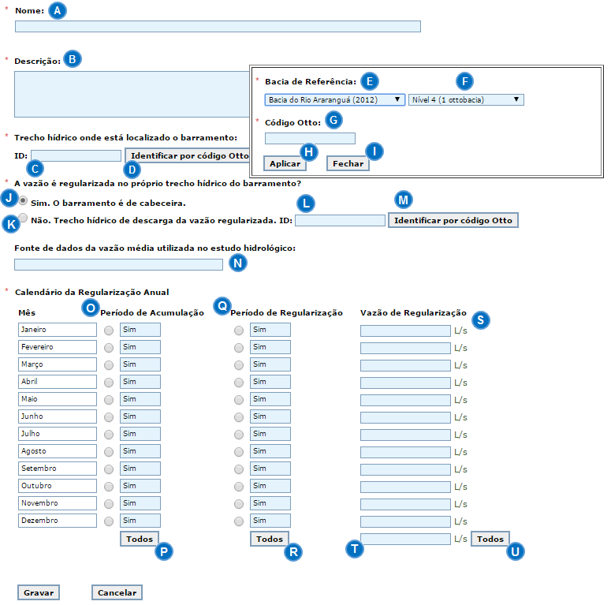Click Todos button beside the bottom L/s field

pos(490,539)
